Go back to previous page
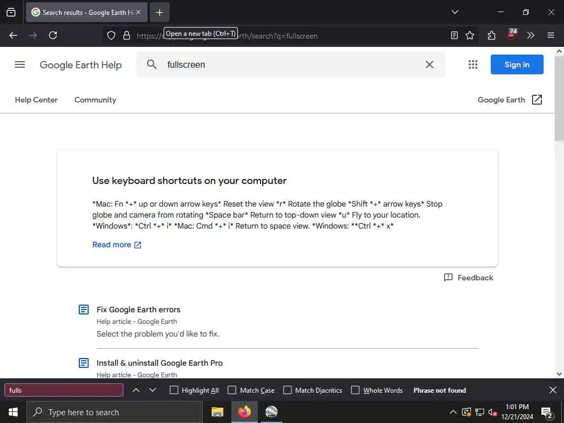Viewport: 564px width, 423px height. point(13,35)
